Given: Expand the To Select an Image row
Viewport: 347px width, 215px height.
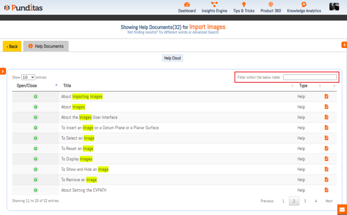Looking at the screenshot, I should 36,138.
